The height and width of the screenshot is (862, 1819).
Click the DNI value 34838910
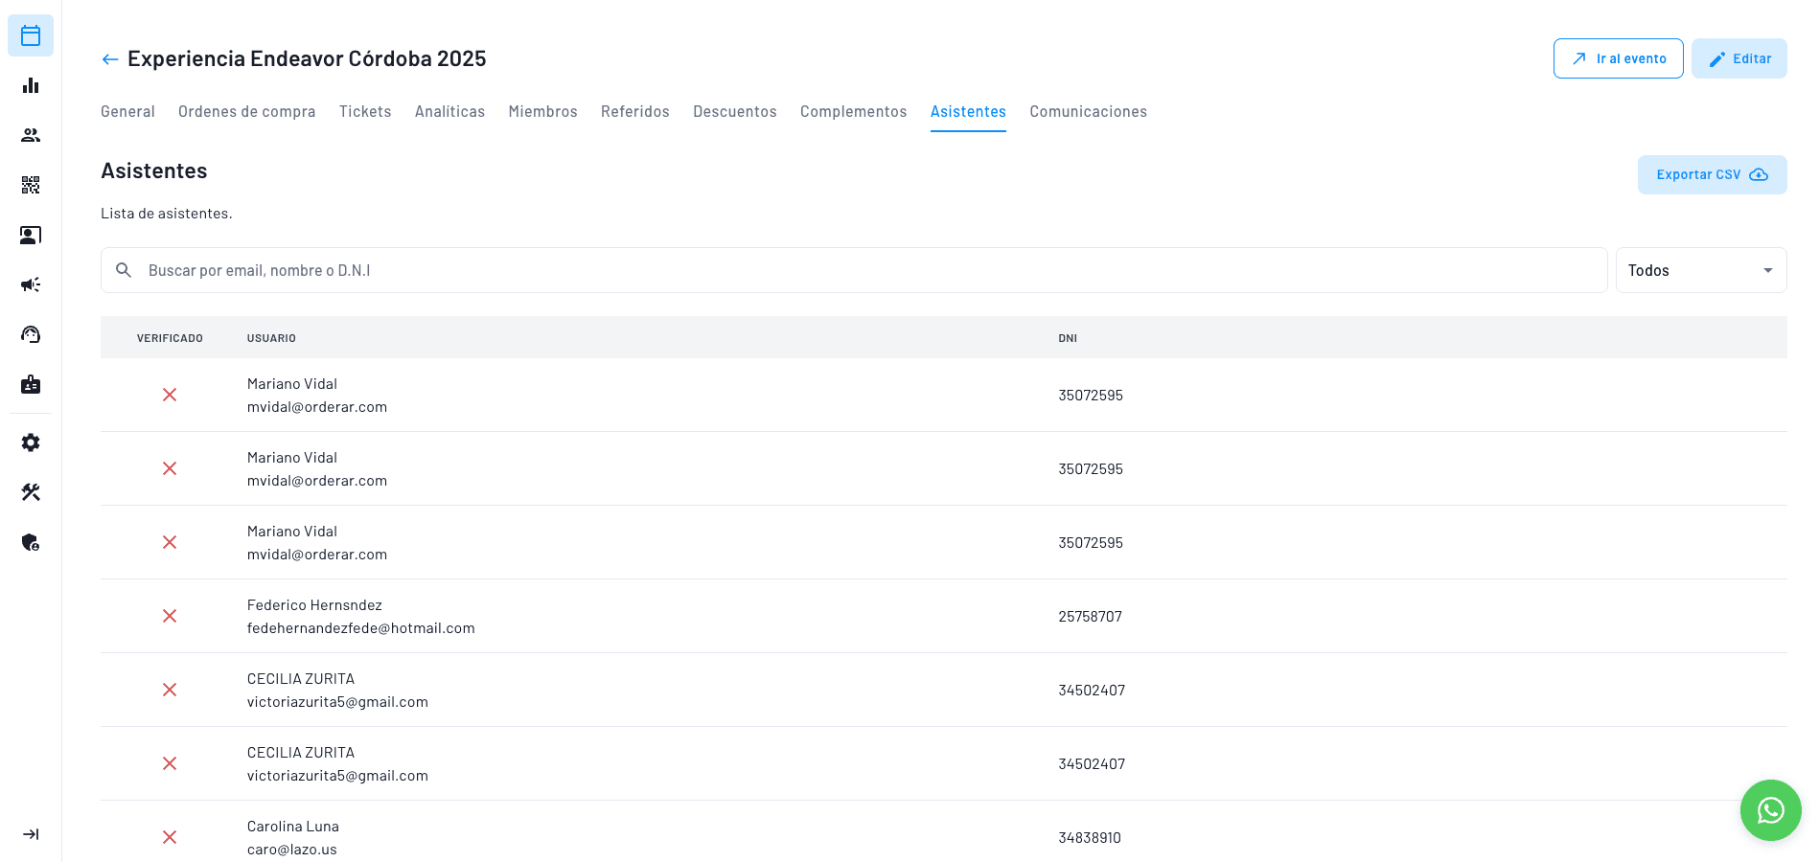click(1090, 838)
